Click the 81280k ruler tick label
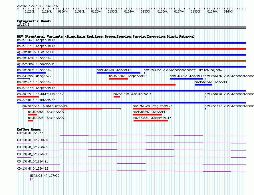254x195 pixels. 30,11
